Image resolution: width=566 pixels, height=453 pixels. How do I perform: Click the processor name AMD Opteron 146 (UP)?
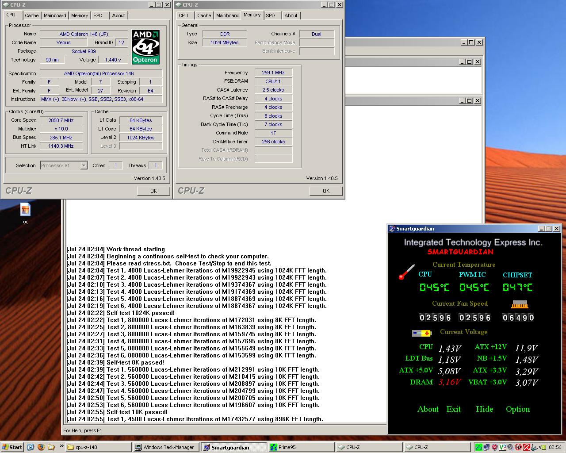pos(84,34)
